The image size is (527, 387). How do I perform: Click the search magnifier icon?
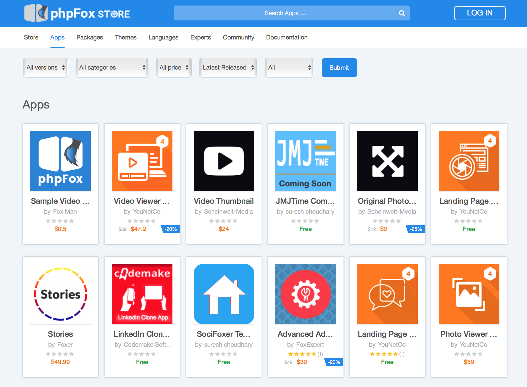point(402,13)
